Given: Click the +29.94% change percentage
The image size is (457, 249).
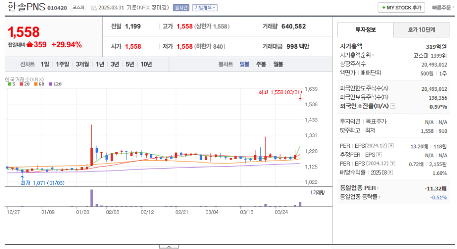Looking at the screenshot, I should 66,44.
